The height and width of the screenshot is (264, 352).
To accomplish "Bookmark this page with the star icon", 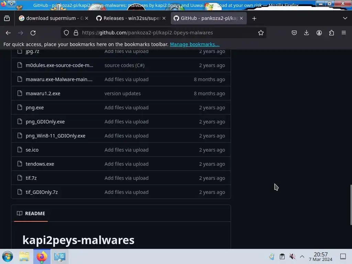I will 261,33.
